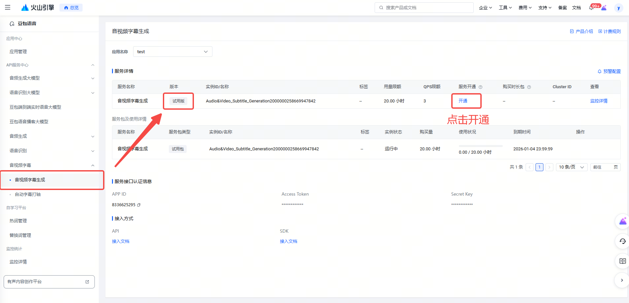Select 自动字幕打轴 in the sidebar
Viewport: 629px width, 303px height.
(28, 194)
